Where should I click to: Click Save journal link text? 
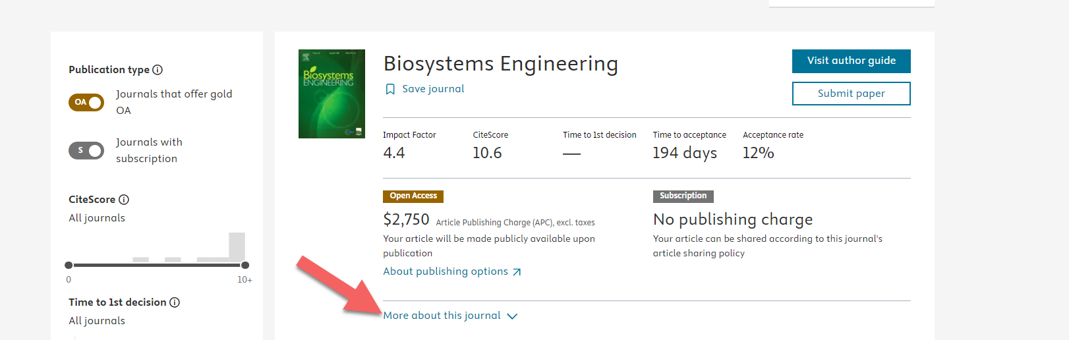pos(433,89)
